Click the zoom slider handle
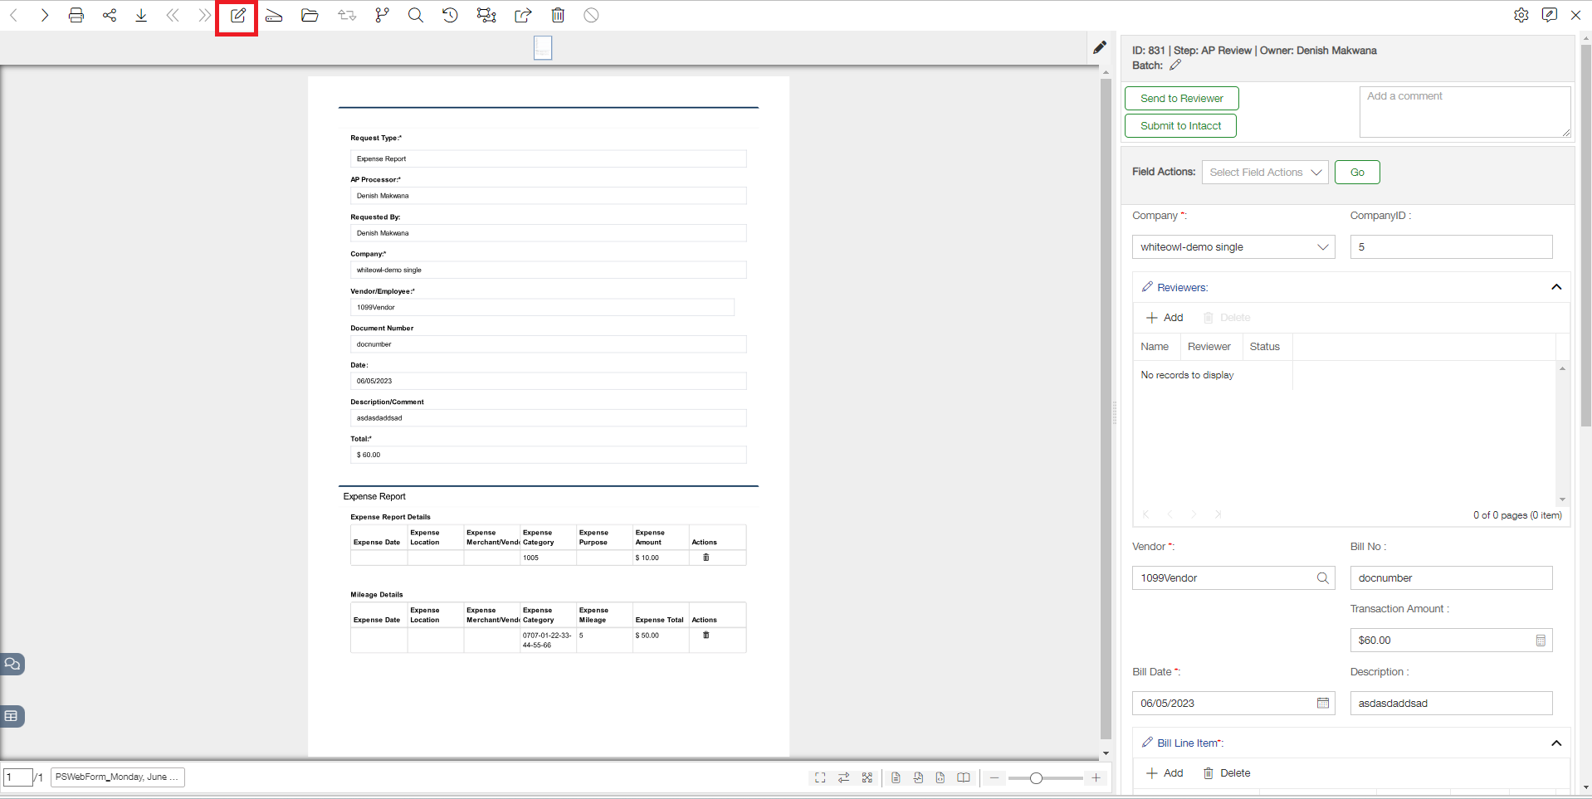1592x799 pixels. 1036,778
